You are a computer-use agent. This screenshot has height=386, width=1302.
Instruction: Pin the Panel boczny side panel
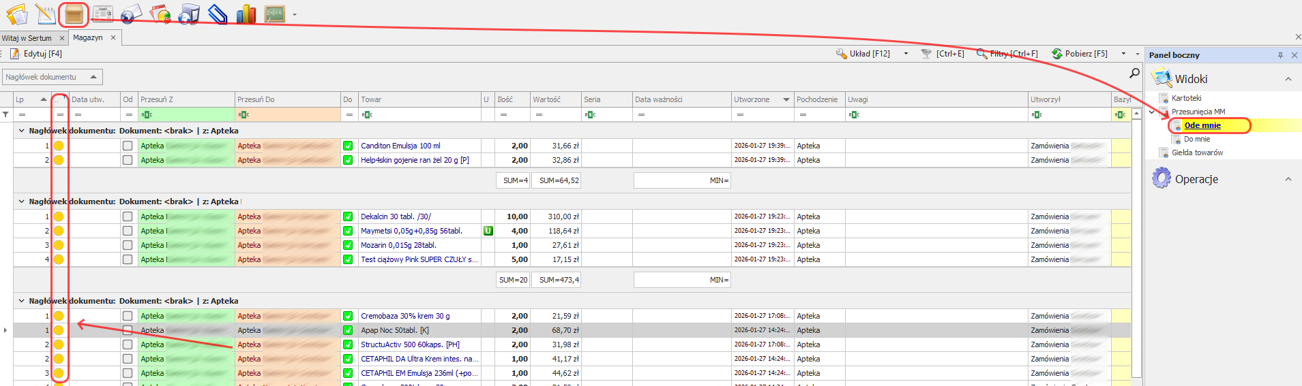(1280, 55)
